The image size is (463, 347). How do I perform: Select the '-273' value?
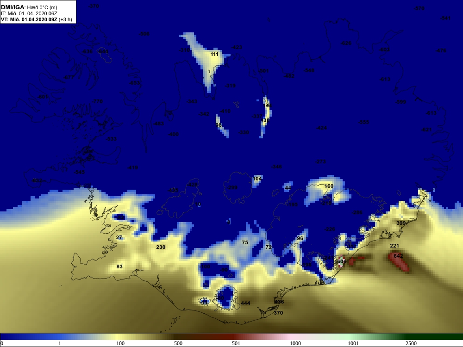[320, 161]
